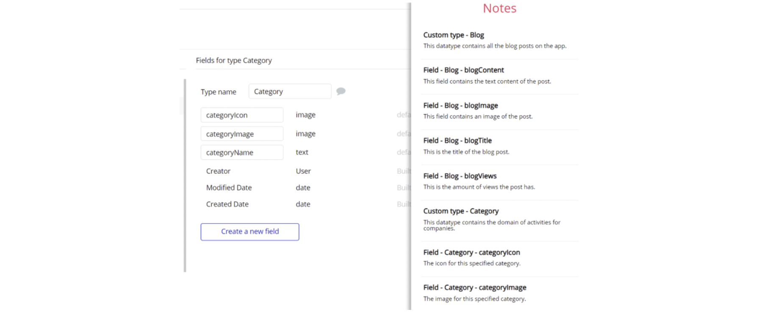Click the comment bubble icon beside Type name
The height and width of the screenshot is (315, 775).
point(340,91)
